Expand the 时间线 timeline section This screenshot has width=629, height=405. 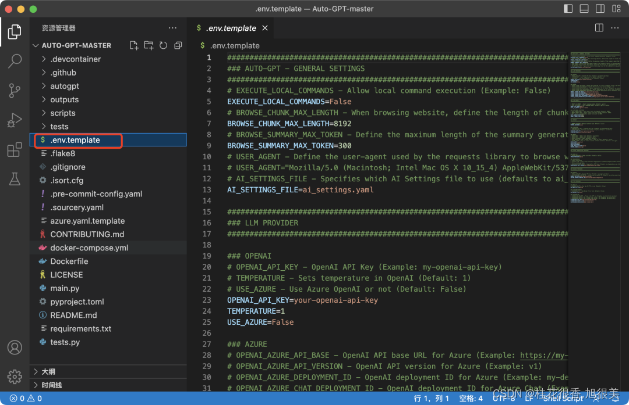[x=108, y=385]
